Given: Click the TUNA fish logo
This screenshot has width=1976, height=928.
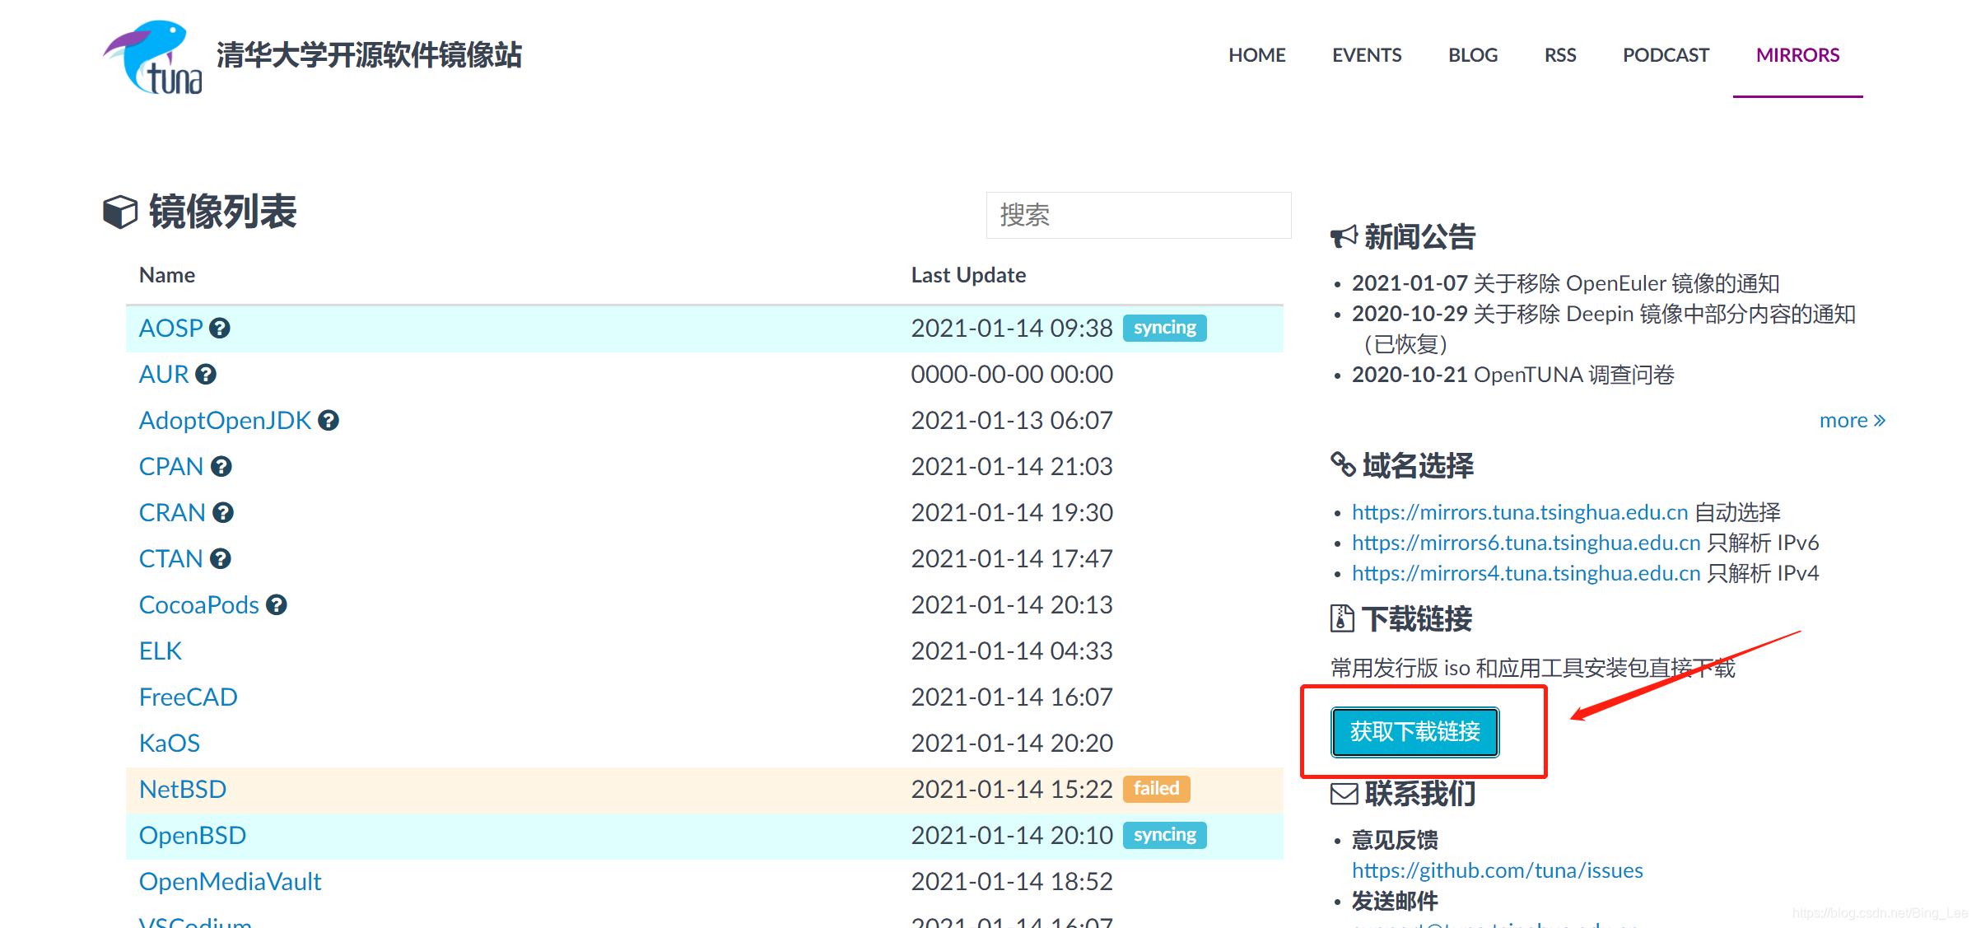Looking at the screenshot, I should click(x=154, y=58).
